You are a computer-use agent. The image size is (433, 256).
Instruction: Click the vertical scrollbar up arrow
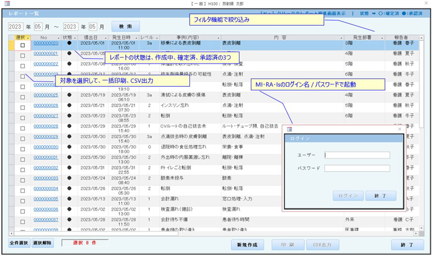pos(421,37)
